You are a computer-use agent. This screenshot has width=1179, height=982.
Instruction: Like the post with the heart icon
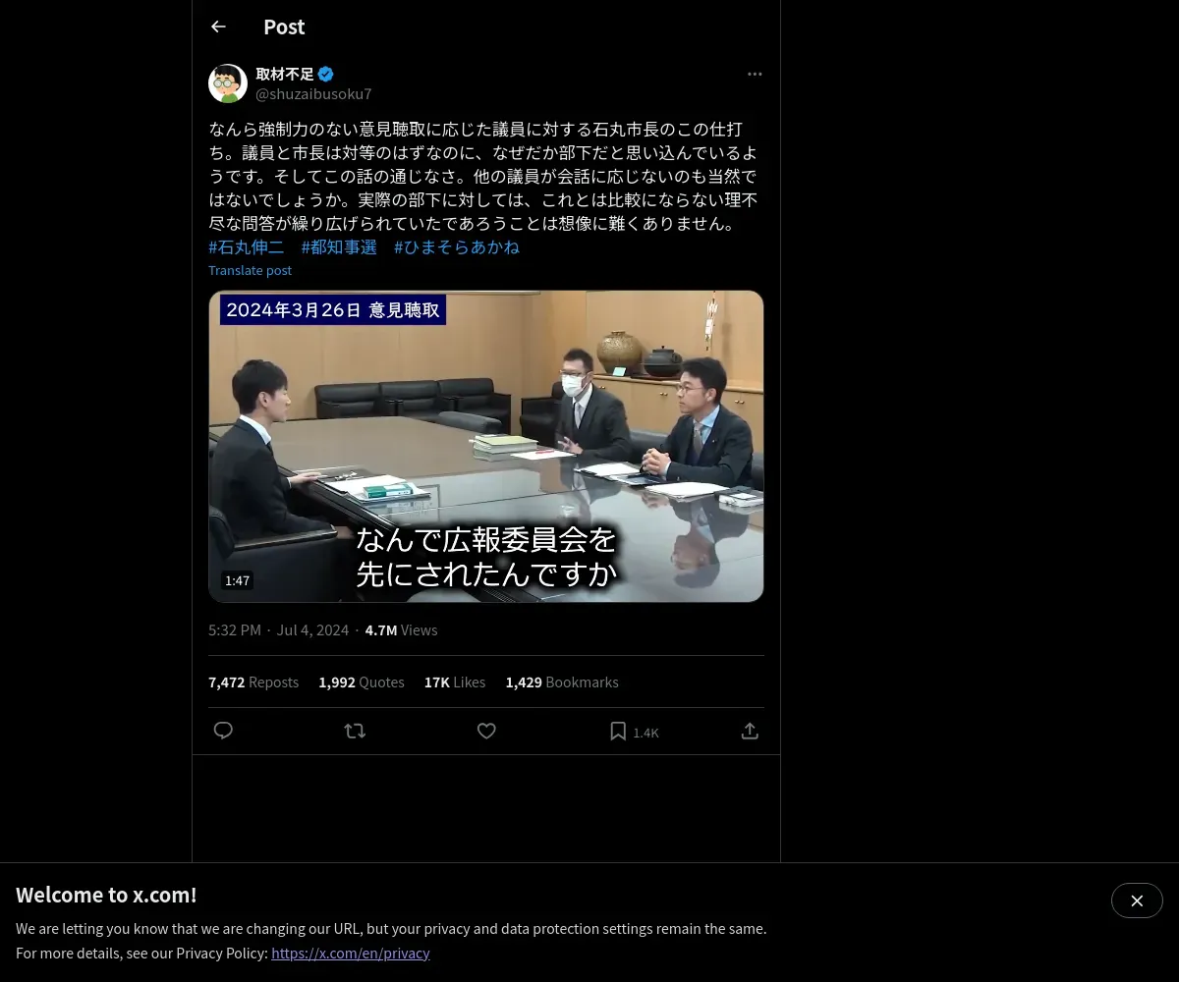click(486, 731)
